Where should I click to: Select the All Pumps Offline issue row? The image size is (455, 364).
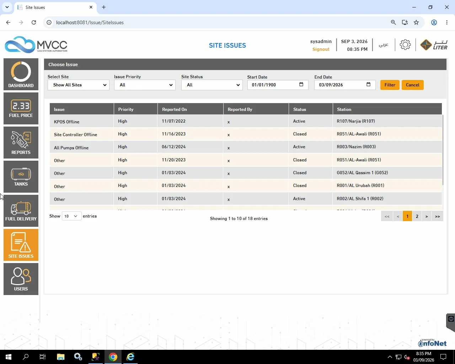246,147
